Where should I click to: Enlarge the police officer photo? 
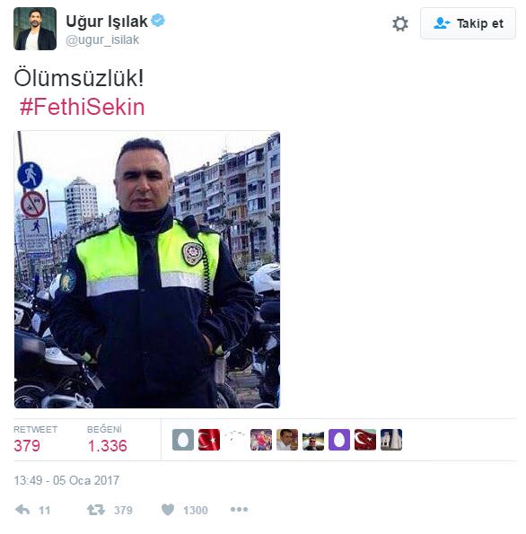click(x=147, y=269)
